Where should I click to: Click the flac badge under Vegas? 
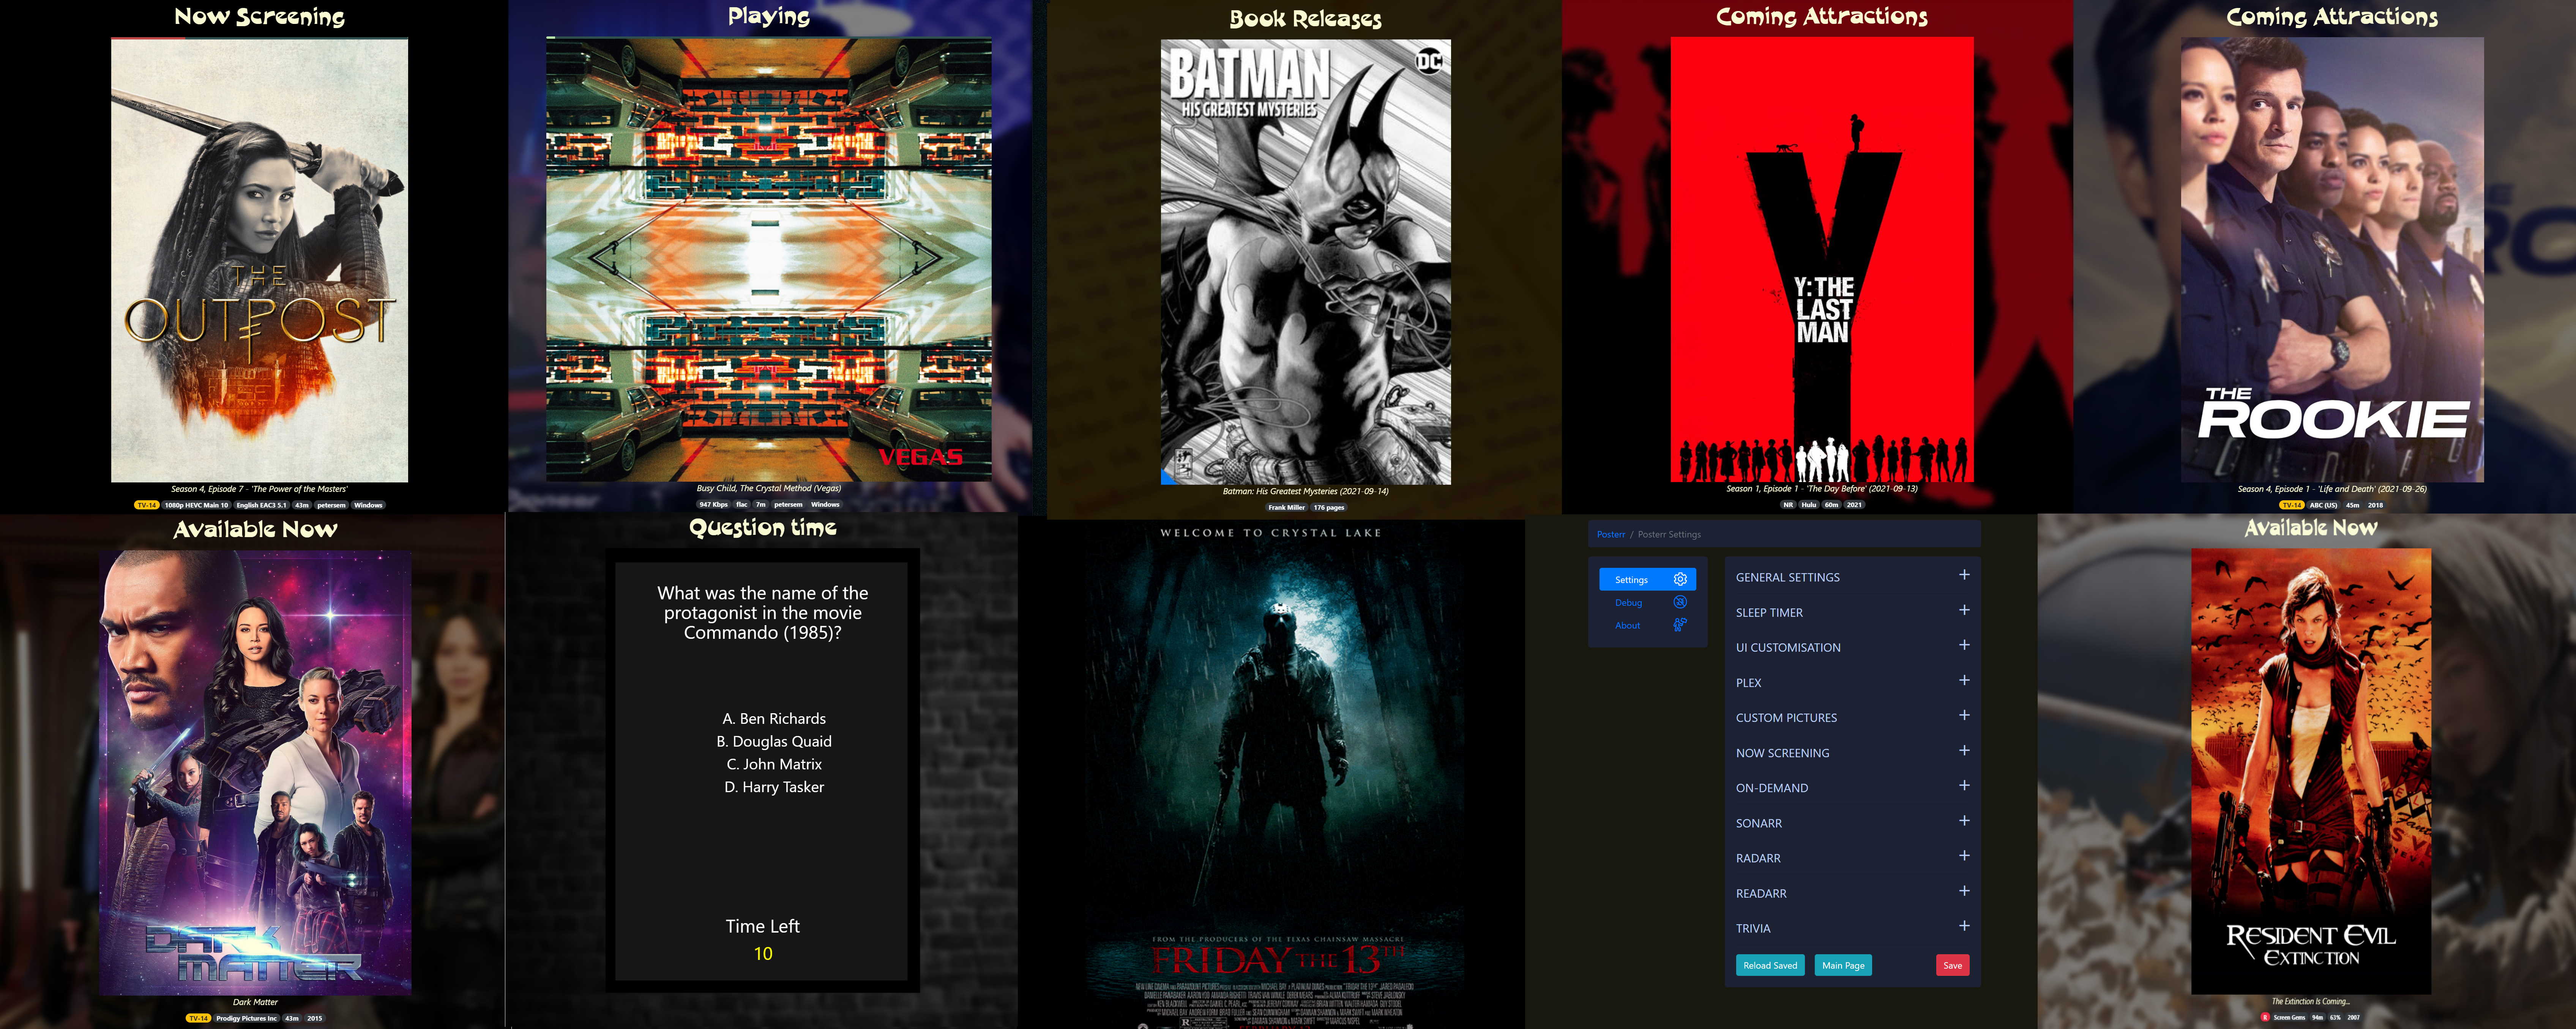tap(742, 504)
